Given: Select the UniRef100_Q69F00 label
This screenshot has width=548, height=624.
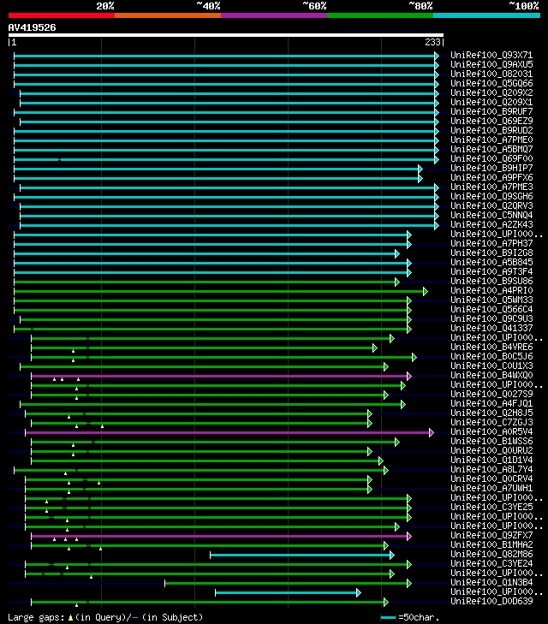Looking at the screenshot, I should (x=491, y=159).
